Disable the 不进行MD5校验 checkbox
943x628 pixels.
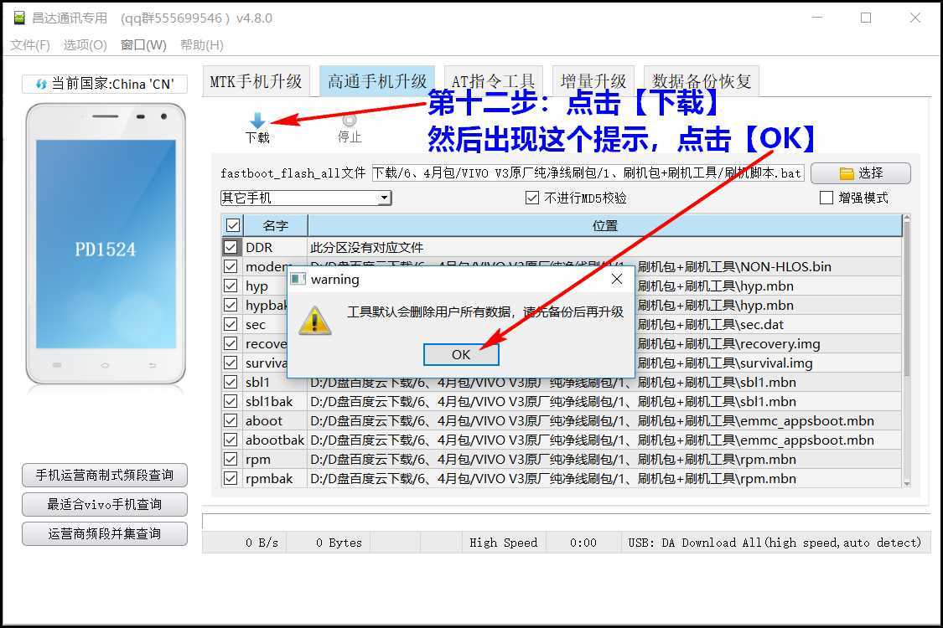click(x=531, y=197)
